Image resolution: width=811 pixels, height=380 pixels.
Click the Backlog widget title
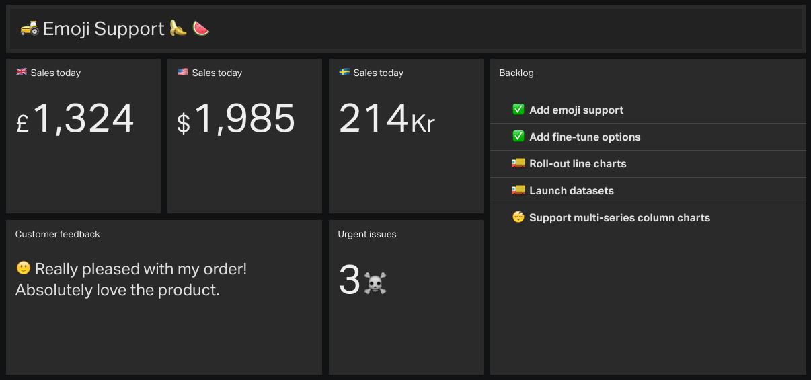click(516, 73)
